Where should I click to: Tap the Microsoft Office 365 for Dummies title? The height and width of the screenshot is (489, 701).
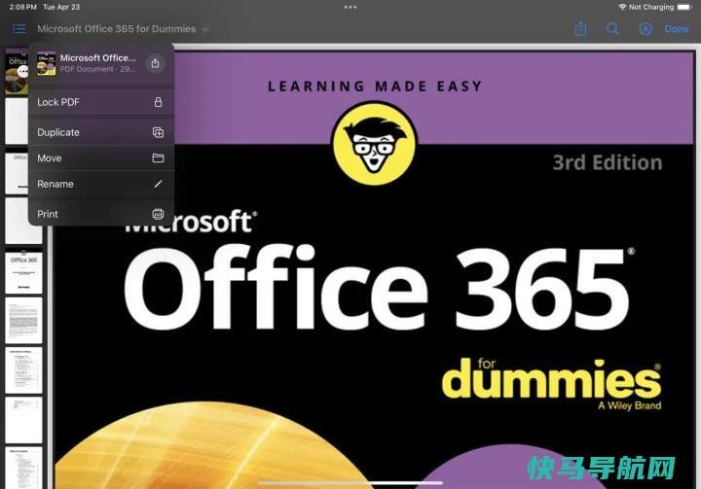click(x=117, y=29)
